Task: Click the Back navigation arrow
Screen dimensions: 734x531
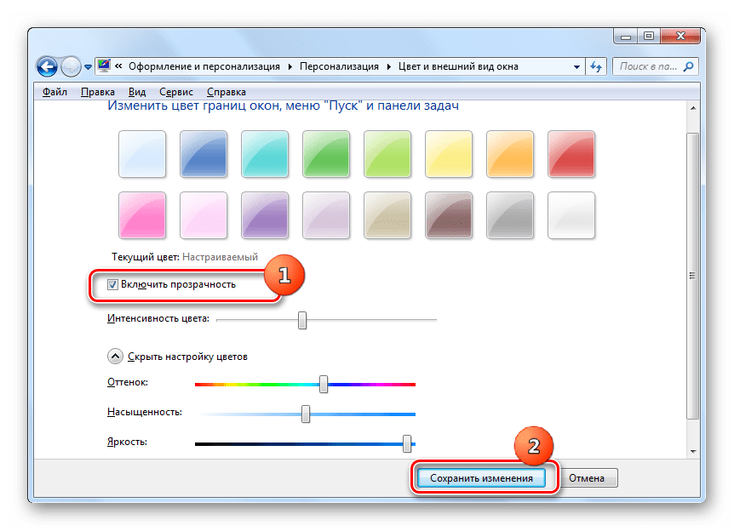Action: [48, 66]
